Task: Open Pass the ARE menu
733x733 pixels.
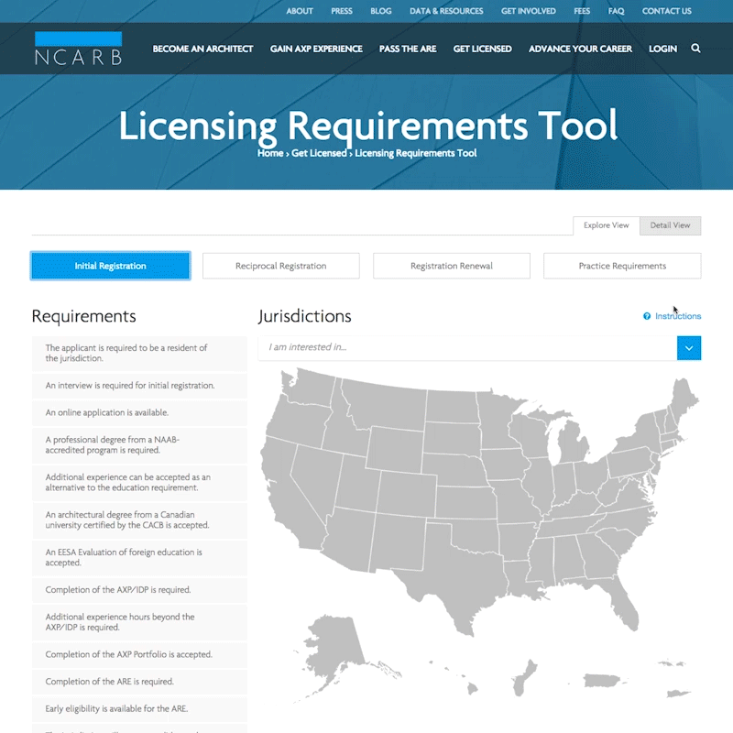Action: (x=408, y=49)
